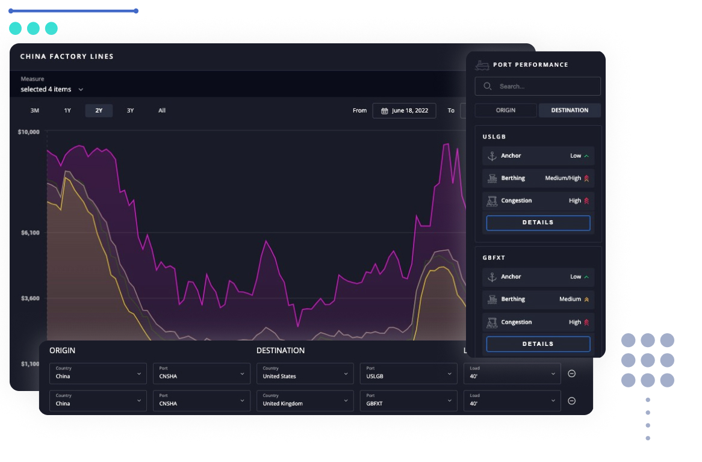Viewport: 702px width, 462px height.
Task: Remove the United States route row
Action: (x=571, y=374)
